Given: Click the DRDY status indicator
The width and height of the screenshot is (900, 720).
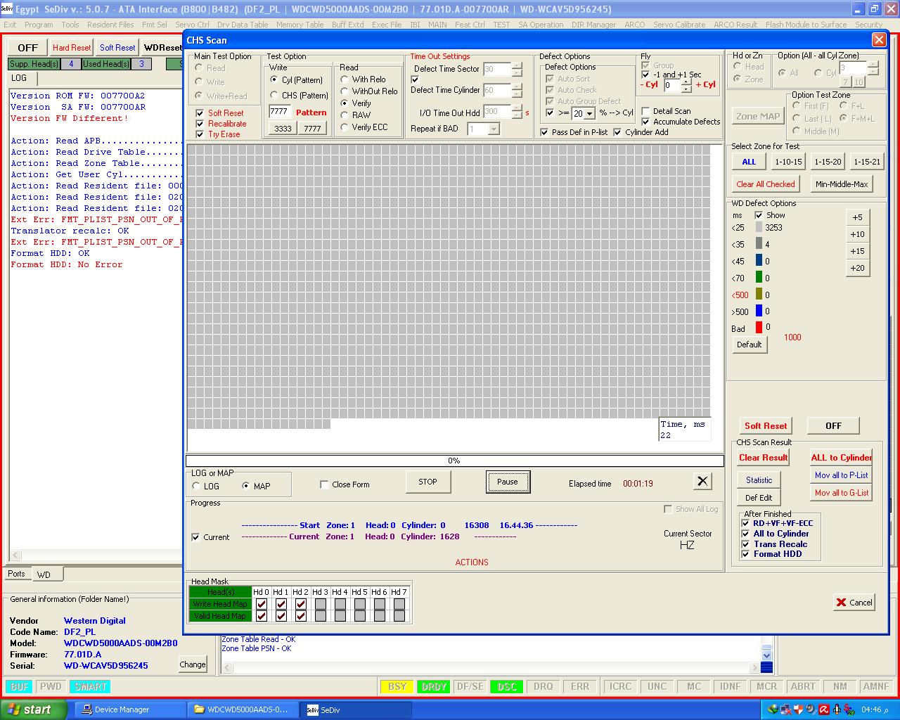Looking at the screenshot, I should (433, 686).
